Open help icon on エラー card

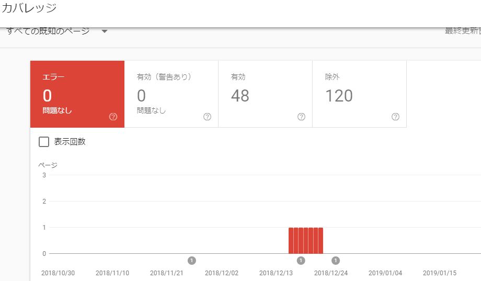(x=113, y=117)
